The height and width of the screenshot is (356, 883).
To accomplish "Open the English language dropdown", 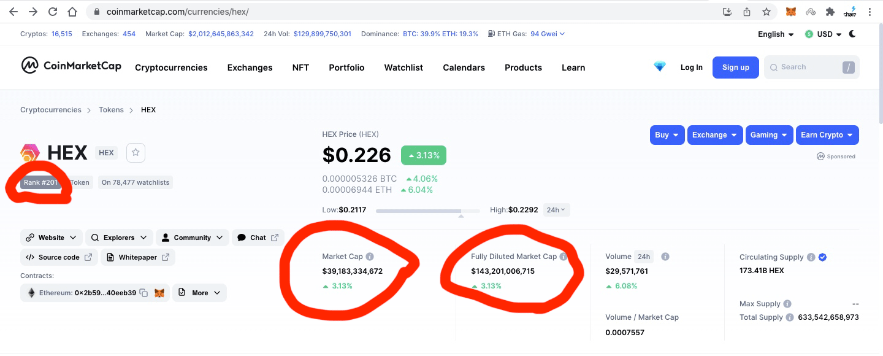I will pyautogui.click(x=776, y=34).
